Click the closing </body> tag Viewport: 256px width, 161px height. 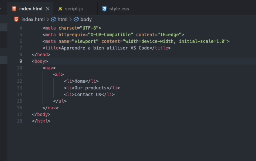(41, 114)
